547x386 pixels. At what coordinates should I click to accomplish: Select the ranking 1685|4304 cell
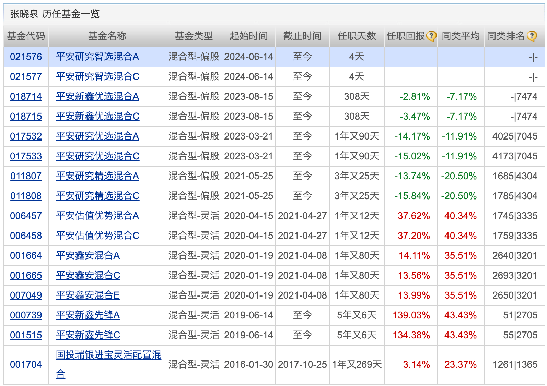tap(515, 176)
